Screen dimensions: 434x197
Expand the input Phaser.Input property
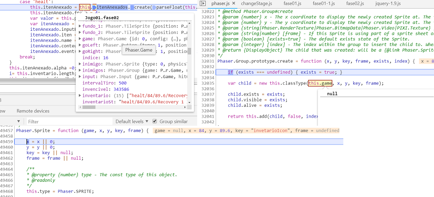(80, 77)
